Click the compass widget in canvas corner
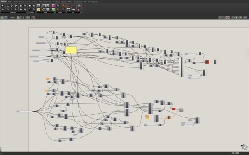Image resolution: width=249 pixels, height=155 pixels. [x=244, y=147]
